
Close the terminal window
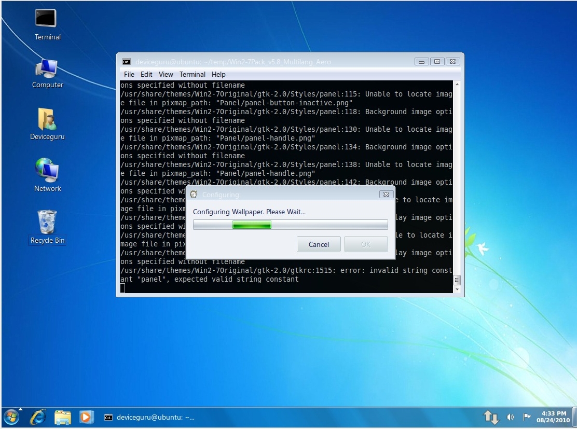453,62
